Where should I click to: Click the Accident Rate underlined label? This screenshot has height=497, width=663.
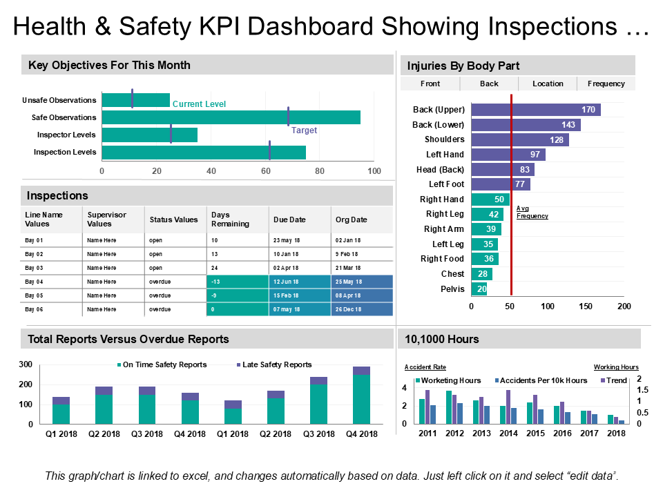tap(425, 367)
